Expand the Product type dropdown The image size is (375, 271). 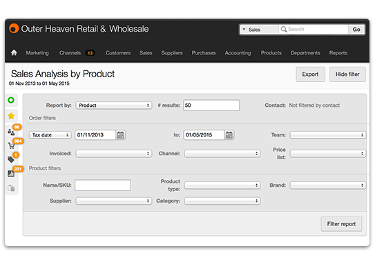tap(222, 185)
